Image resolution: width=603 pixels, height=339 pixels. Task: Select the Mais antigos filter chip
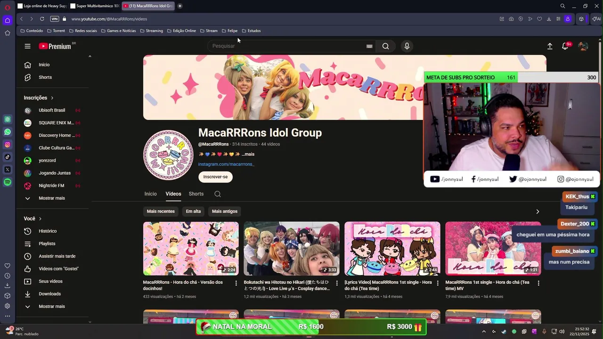coord(225,211)
